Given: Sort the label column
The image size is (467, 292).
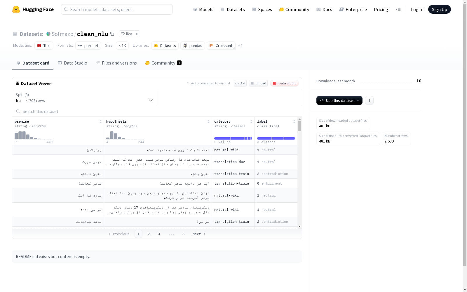Looking at the screenshot, I should pos(294,121).
